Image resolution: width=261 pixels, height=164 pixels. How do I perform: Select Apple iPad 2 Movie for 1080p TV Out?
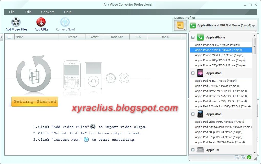(x=221, y=106)
